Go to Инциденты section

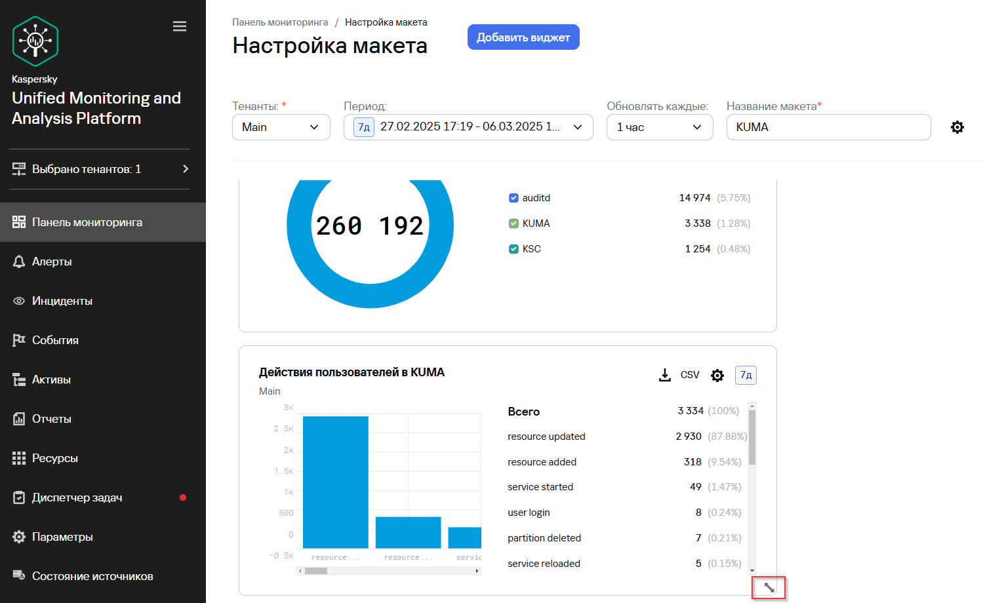(103, 301)
